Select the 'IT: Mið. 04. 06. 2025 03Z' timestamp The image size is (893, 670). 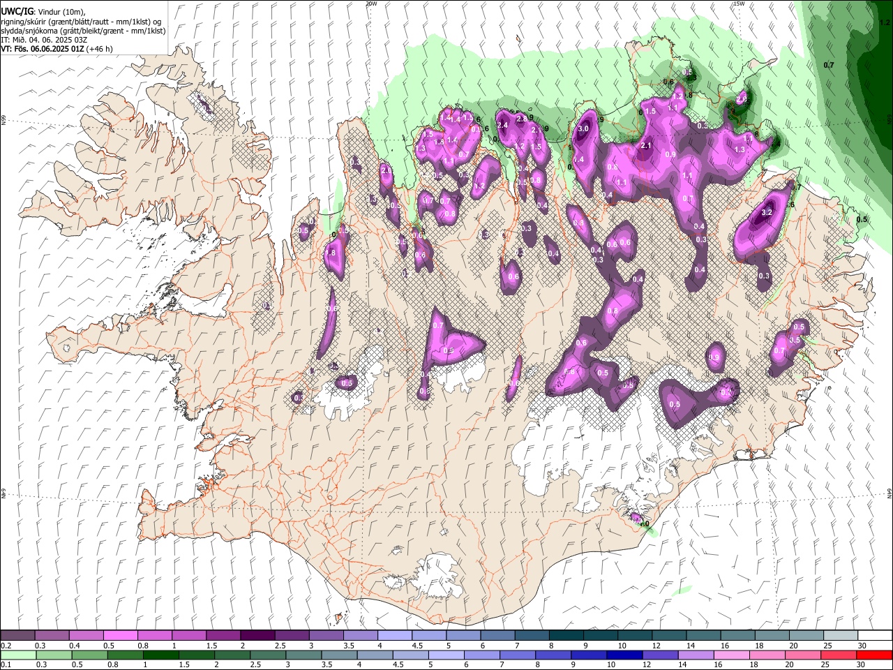click(44, 40)
